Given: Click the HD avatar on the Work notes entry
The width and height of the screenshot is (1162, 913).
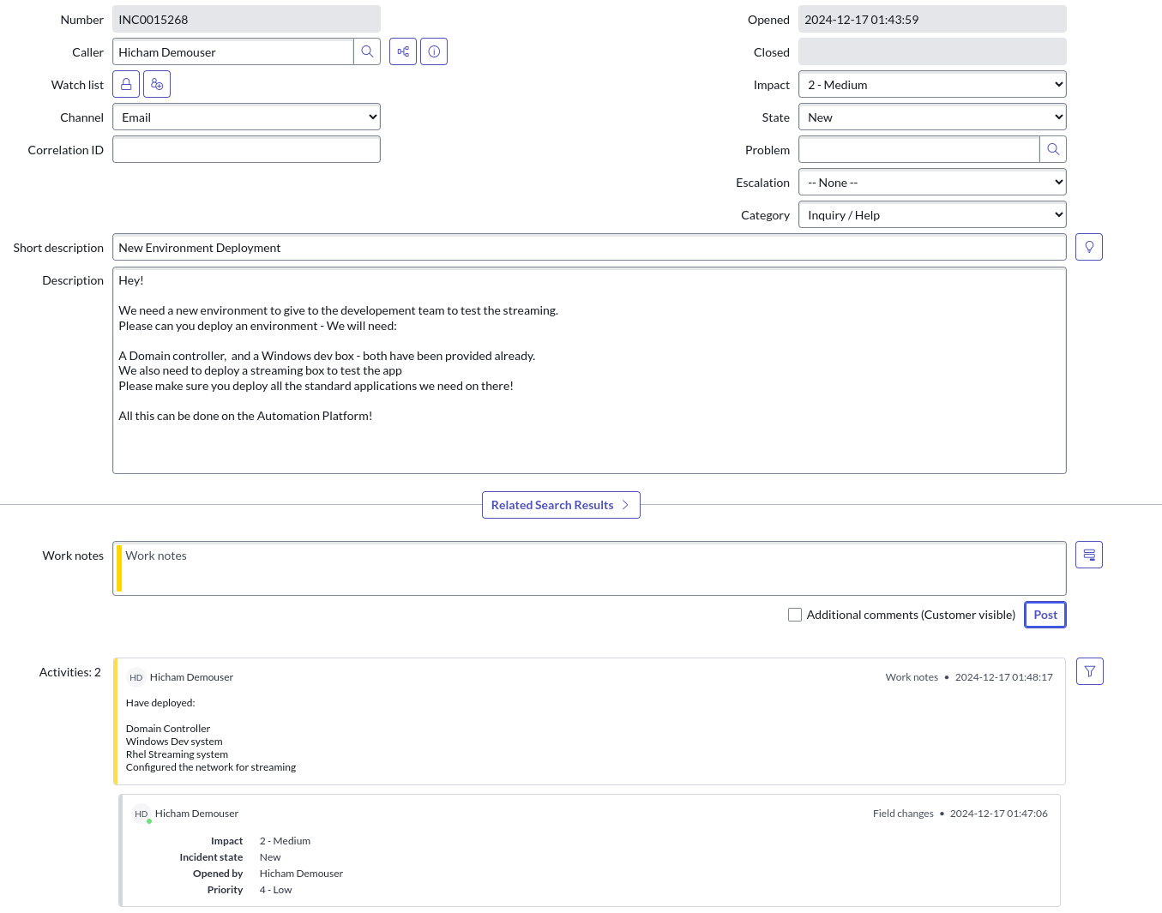Looking at the screenshot, I should point(135,677).
